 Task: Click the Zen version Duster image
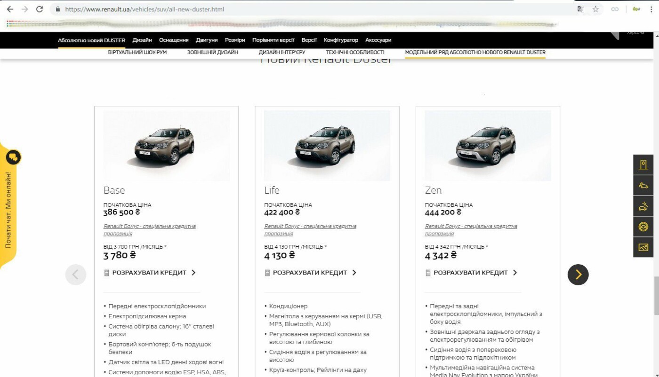(488, 146)
